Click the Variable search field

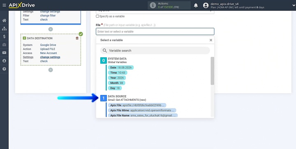tap(155, 50)
